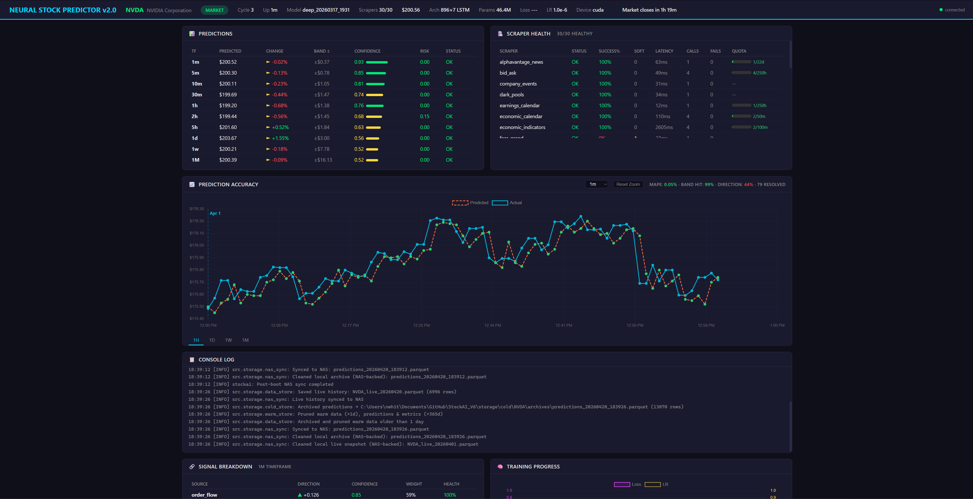
Task: Click the earnings_calendar scraper name
Action: (519, 106)
